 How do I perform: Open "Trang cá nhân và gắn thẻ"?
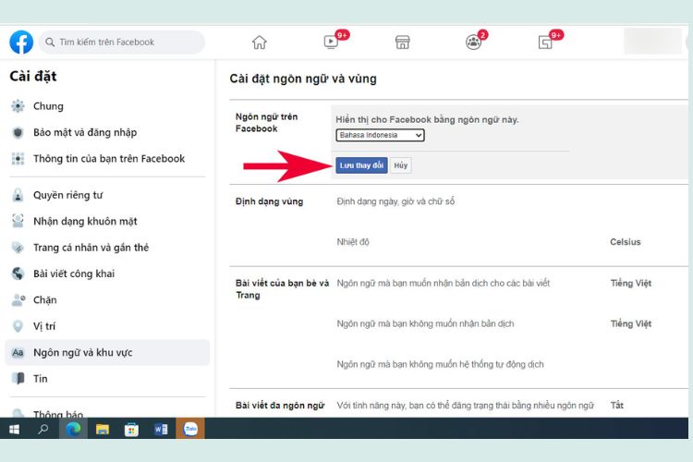pyautogui.click(x=91, y=248)
